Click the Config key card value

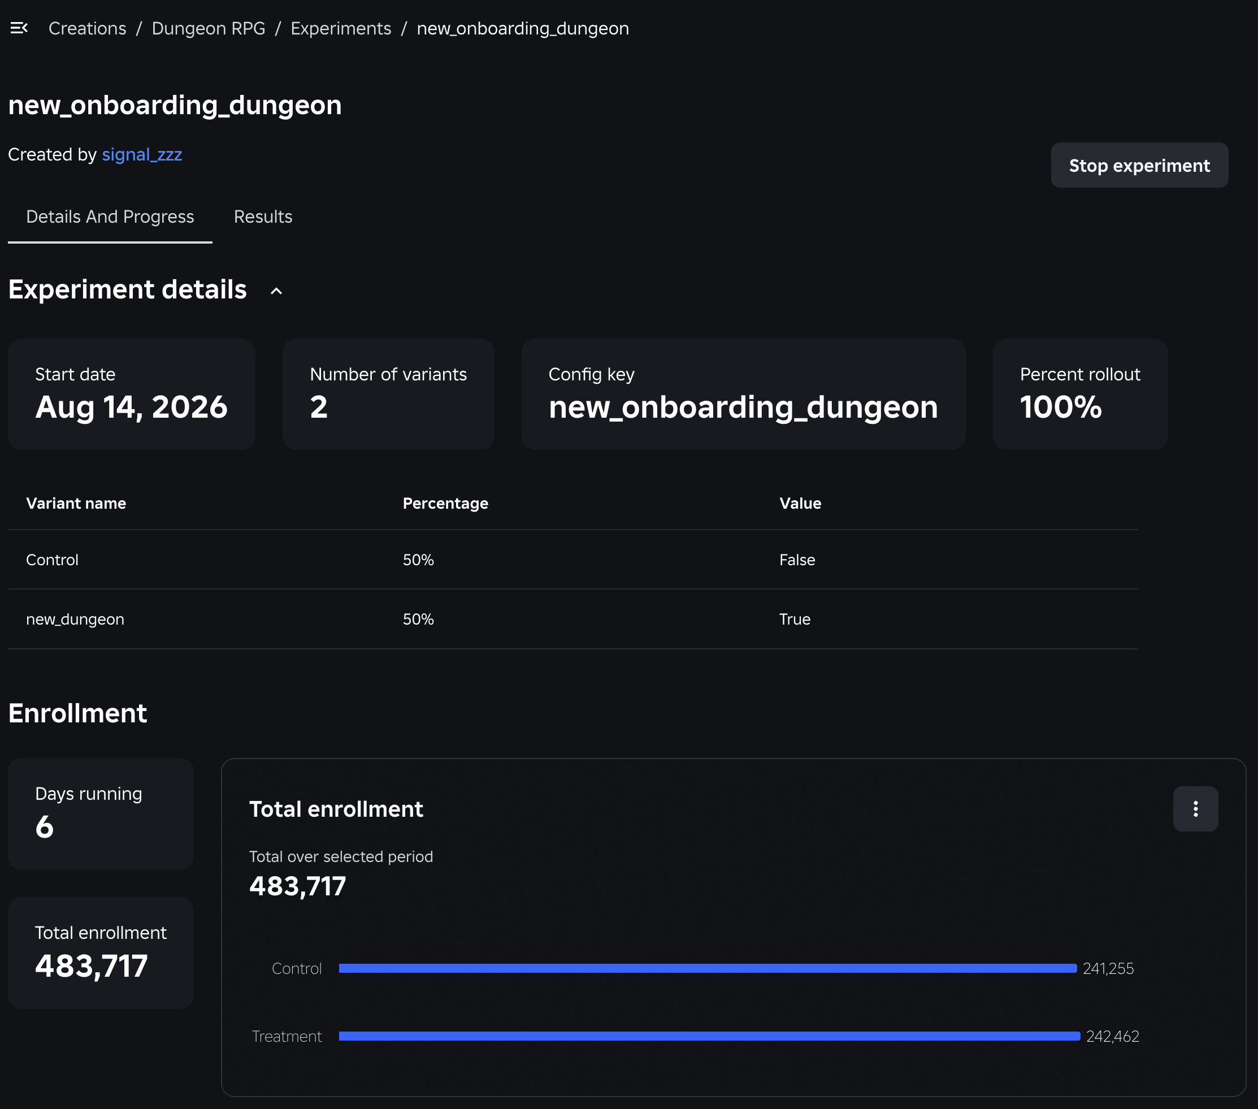(744, 408)
